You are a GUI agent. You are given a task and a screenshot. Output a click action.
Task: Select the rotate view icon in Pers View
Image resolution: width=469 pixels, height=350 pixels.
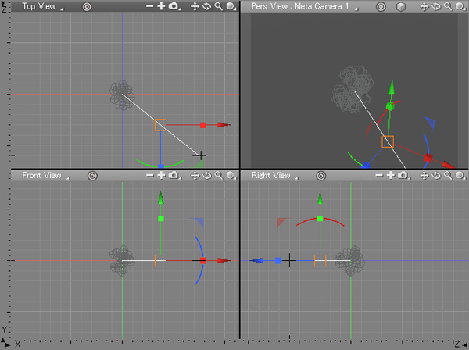[436, 6]
